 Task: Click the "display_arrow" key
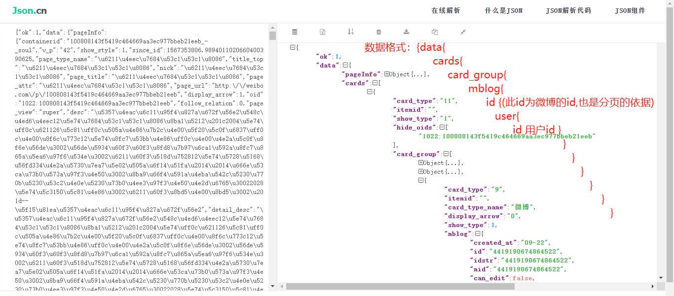473,216
